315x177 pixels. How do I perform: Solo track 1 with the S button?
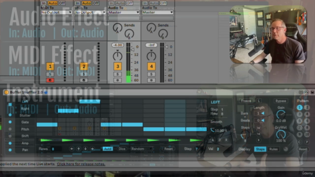[50, 74]
